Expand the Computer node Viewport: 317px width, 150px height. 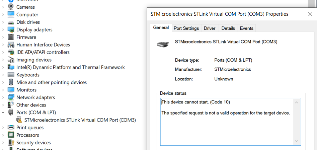3,14
